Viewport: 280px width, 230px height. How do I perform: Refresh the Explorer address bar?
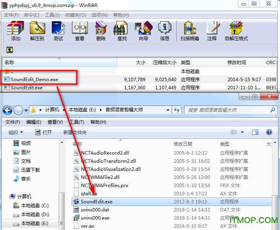click(x=177, y=110)
